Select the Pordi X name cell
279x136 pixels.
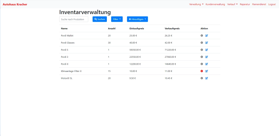(x=64, y=64)
